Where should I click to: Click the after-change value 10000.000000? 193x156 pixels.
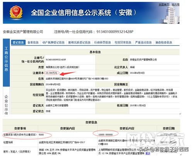105,135
